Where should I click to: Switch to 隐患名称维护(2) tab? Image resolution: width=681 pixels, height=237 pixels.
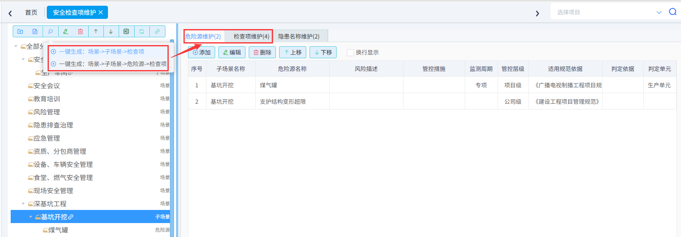(299, 36)
